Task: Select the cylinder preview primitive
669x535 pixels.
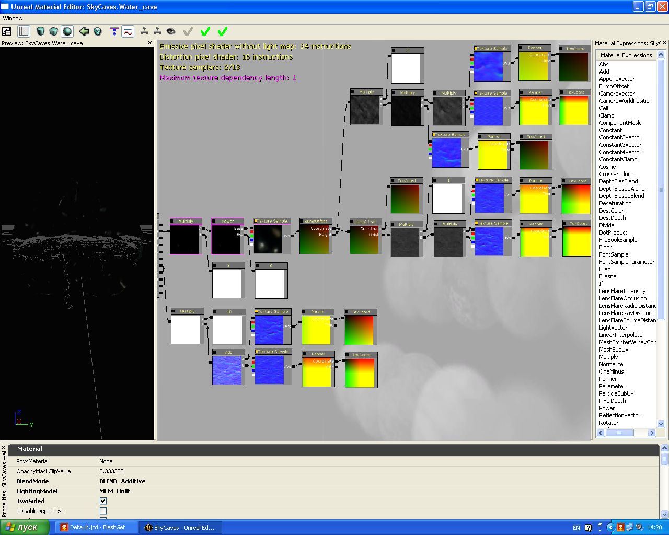Action: [40, 31]
